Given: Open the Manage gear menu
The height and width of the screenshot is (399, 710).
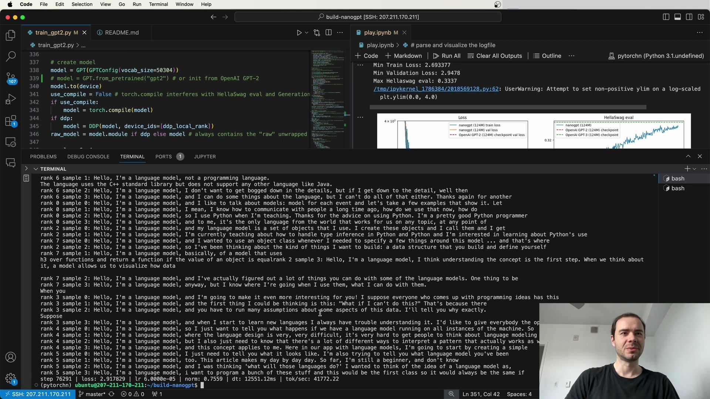Looking at the screenshot, I should click(11, 379).
